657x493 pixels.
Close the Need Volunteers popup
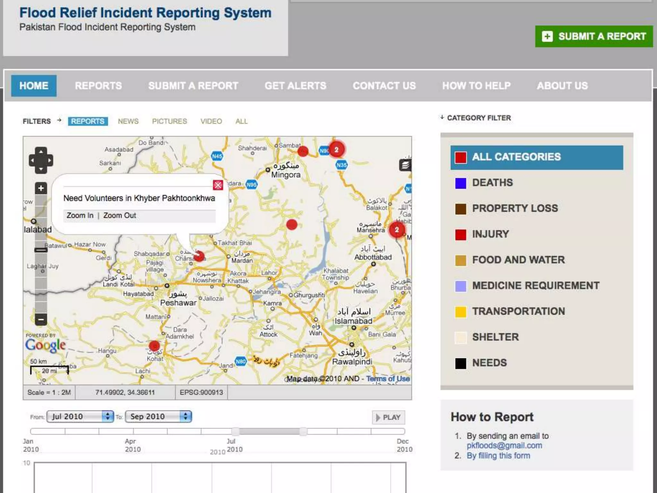[218, 185]
